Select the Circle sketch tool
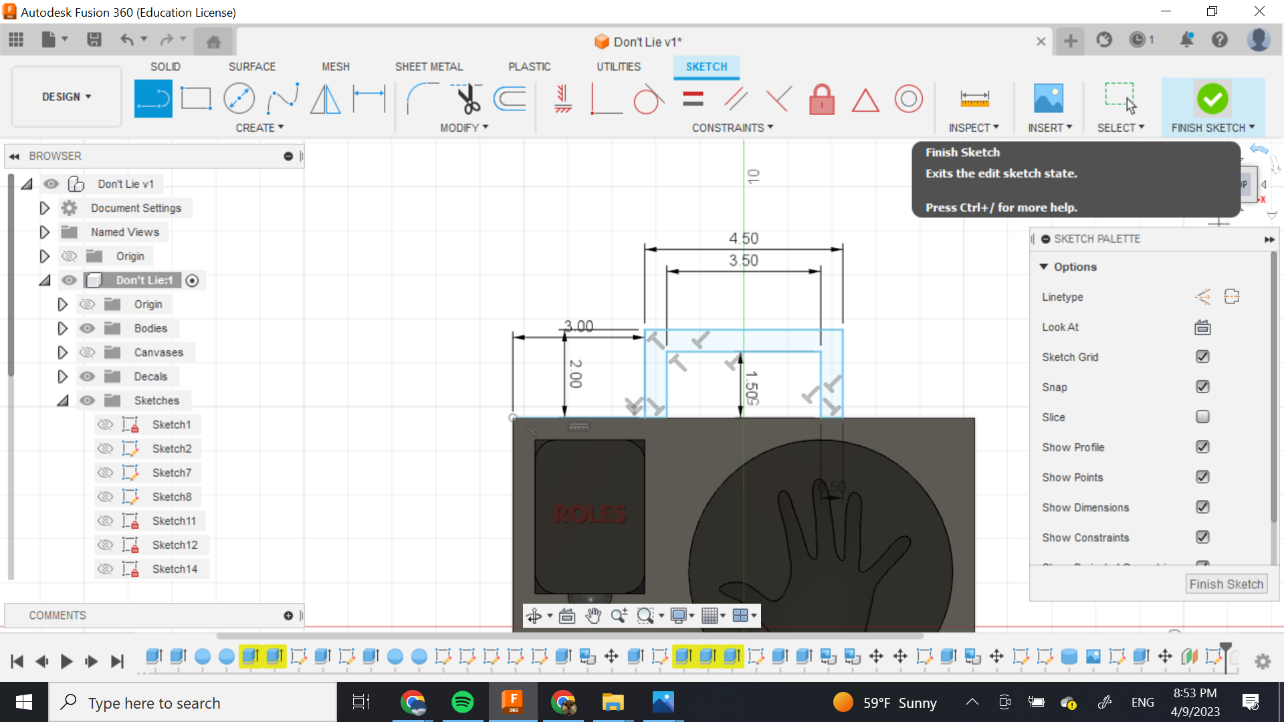Screen dimensions: 1284x722 [239, 99]
